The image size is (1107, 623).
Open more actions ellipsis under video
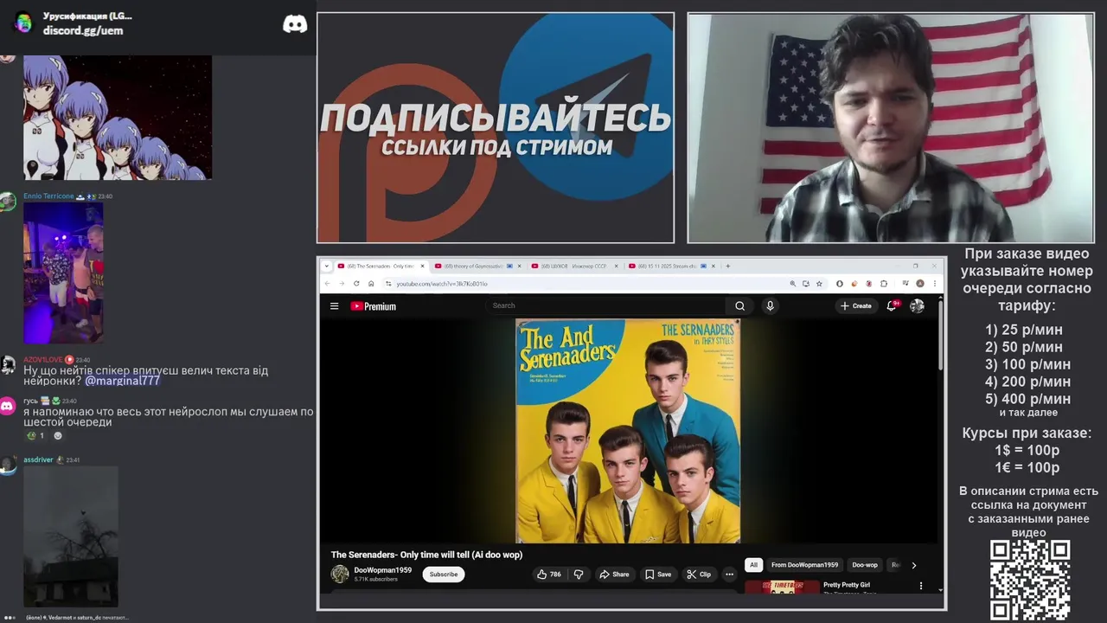729,575
